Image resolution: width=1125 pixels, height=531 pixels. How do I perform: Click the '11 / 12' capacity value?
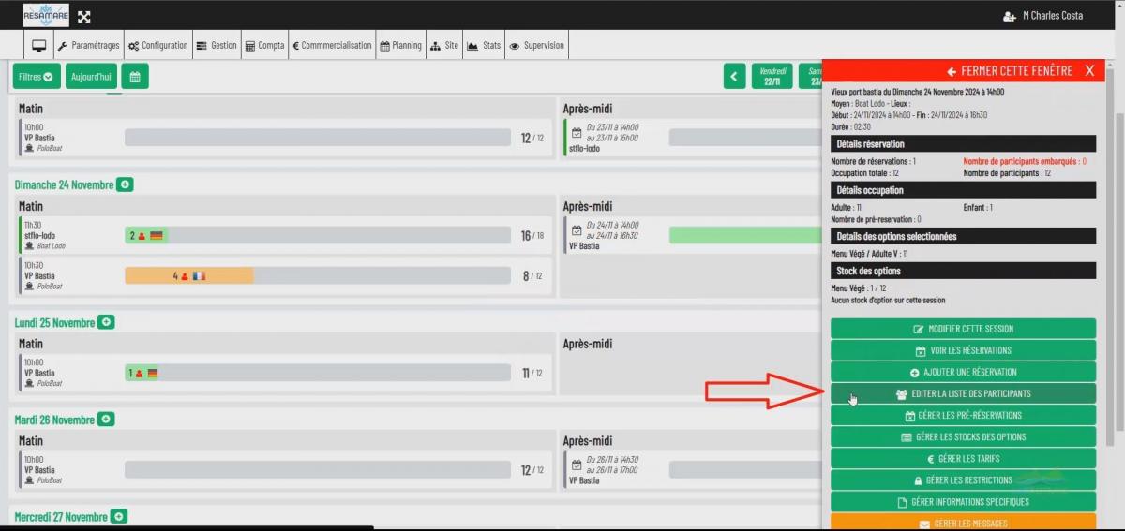click(532, 374)
